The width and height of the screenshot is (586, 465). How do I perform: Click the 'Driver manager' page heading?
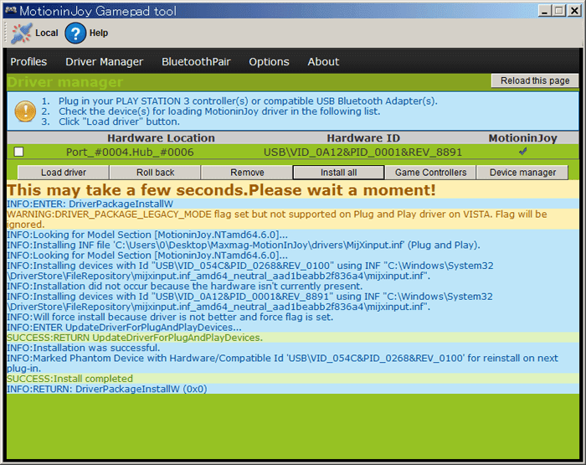(x=65, y=82)
